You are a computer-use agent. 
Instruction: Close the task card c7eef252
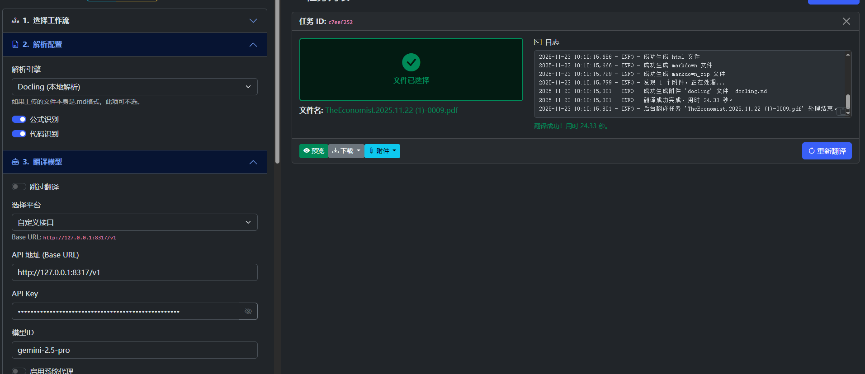pos(846,21)
